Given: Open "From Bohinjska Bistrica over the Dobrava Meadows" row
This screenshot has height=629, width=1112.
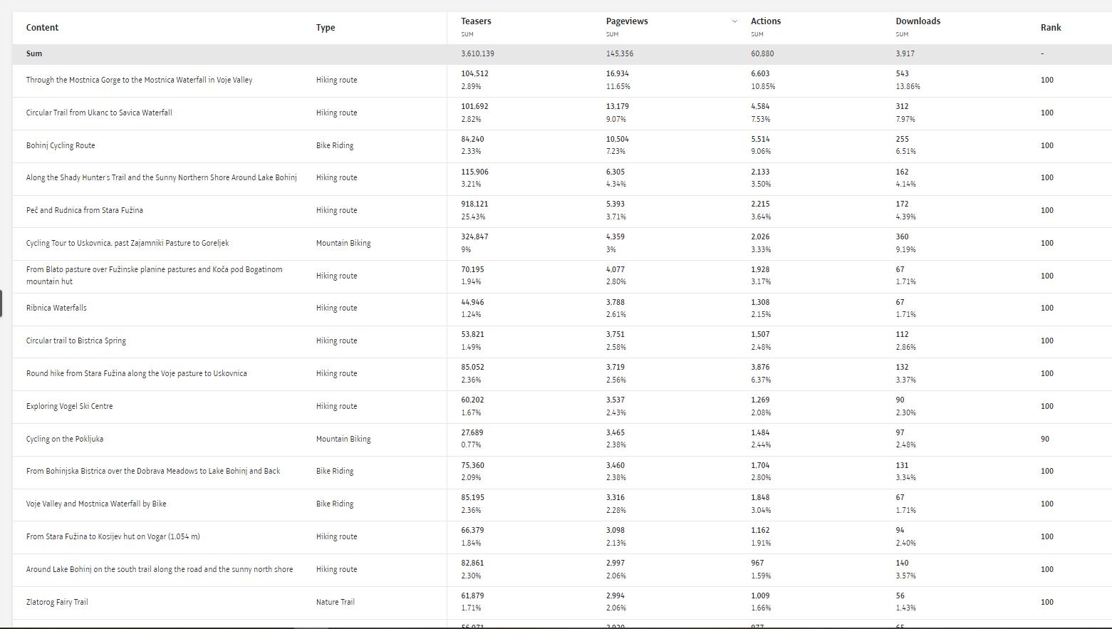Looking at the screenshot, I should 153,471.
